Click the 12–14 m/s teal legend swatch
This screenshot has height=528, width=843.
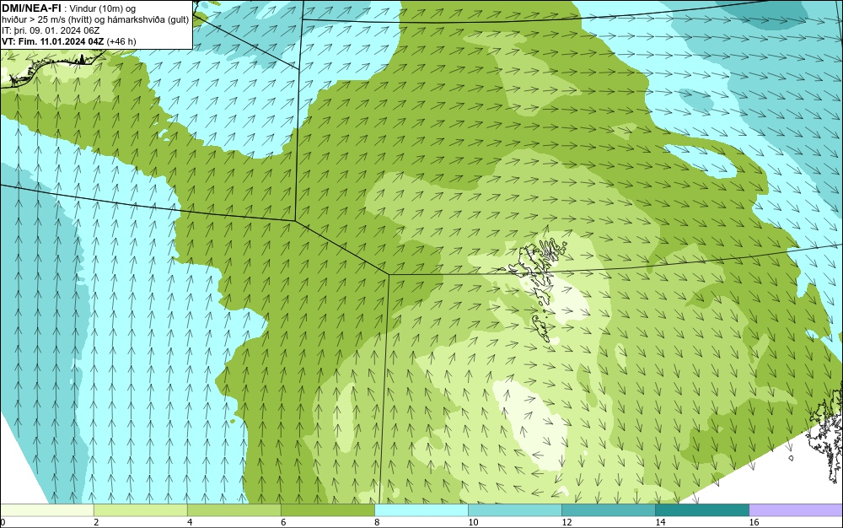609,509
